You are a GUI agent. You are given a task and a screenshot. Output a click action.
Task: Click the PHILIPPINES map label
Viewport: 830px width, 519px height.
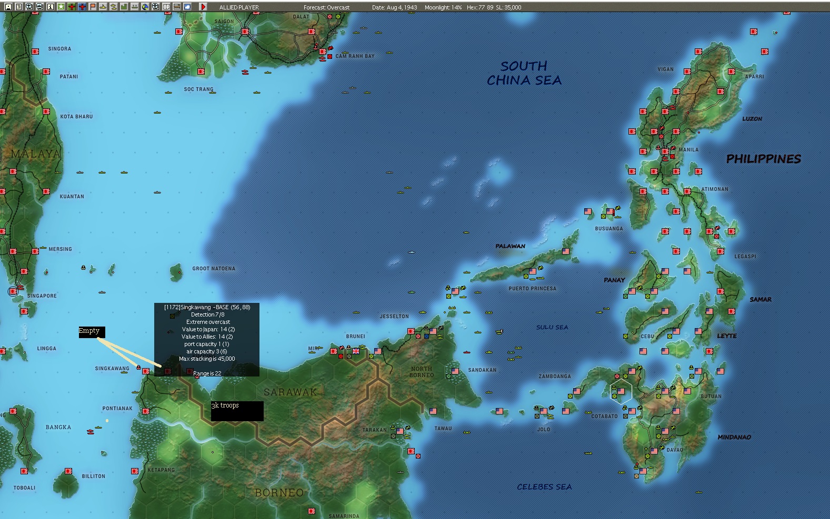coord(764,159)
